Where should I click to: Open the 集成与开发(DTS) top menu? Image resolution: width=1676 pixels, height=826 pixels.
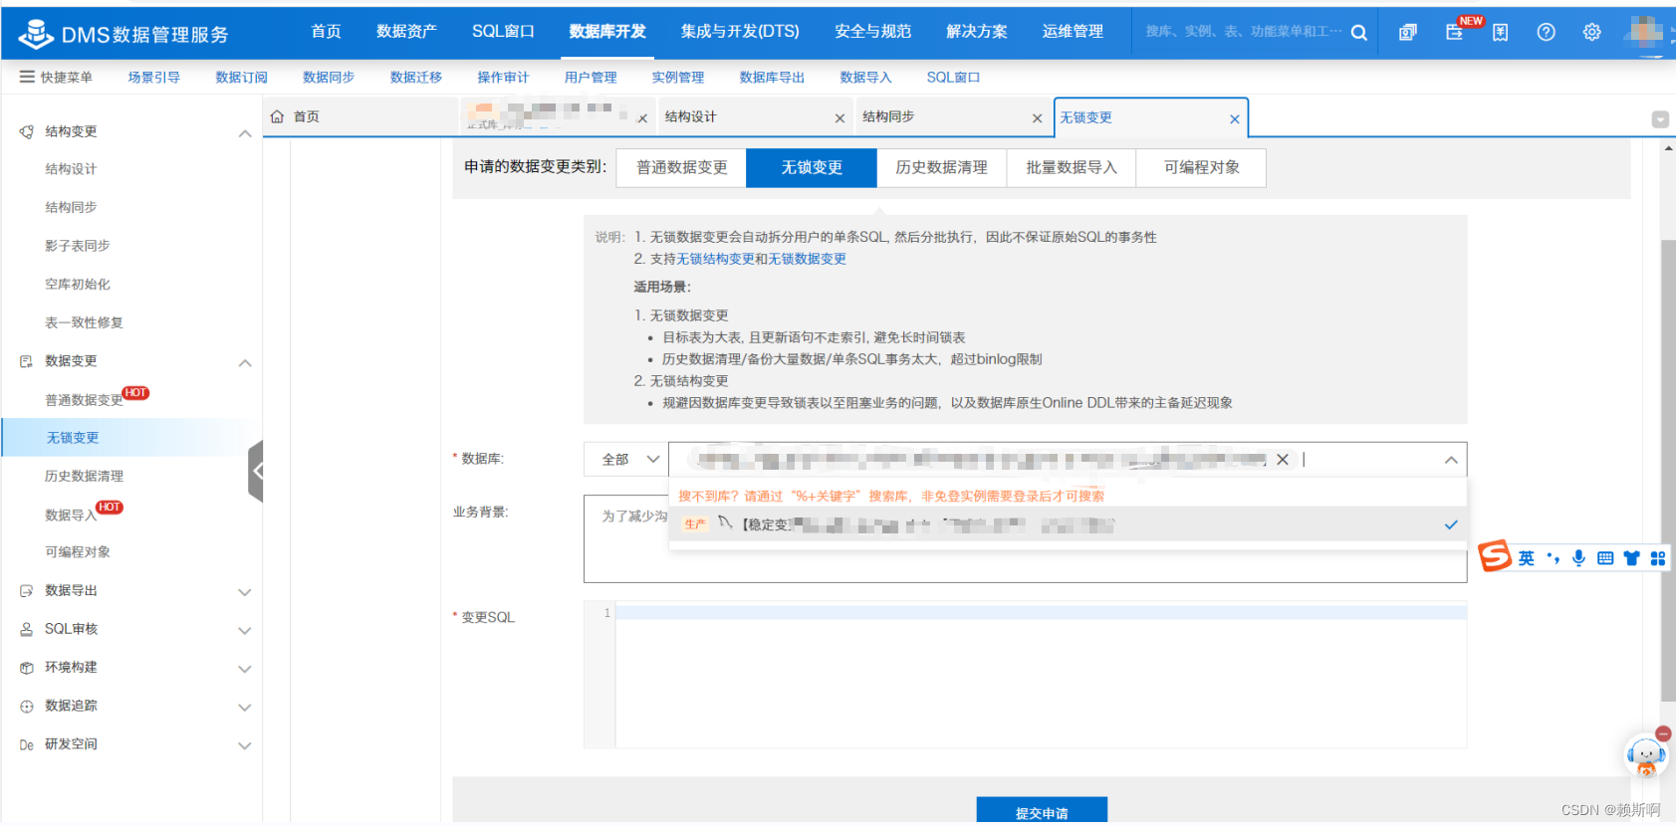click(740, 32)
